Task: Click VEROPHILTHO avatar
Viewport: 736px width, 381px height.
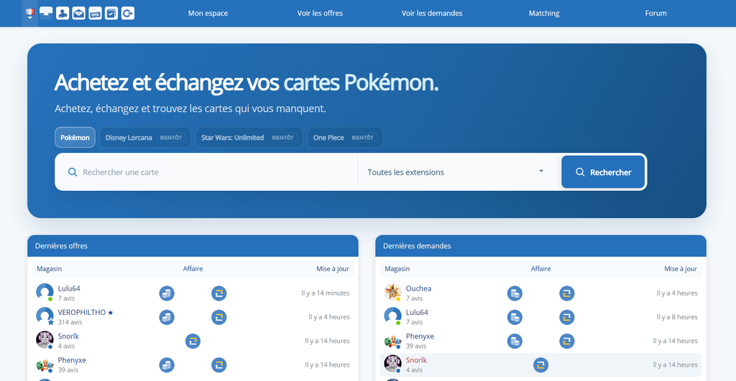Action: (45, 316)
